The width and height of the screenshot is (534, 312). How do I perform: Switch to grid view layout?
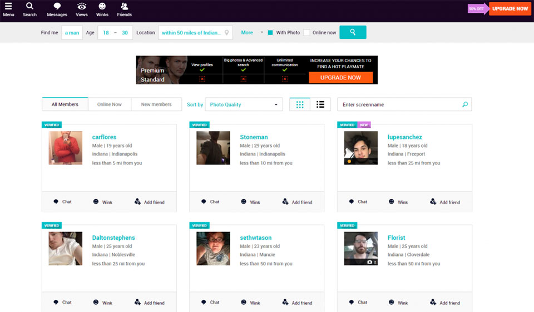(300, 104)
